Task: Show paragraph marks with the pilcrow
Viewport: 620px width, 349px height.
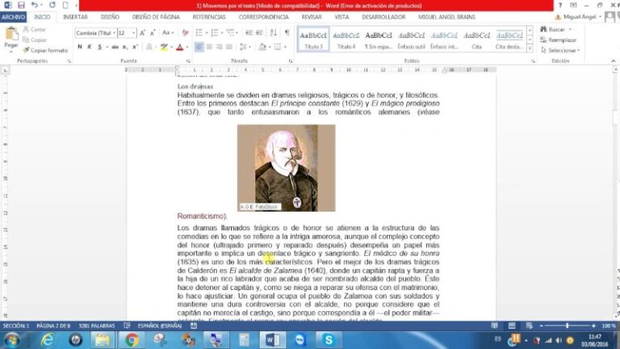Action: coord(287,33)
